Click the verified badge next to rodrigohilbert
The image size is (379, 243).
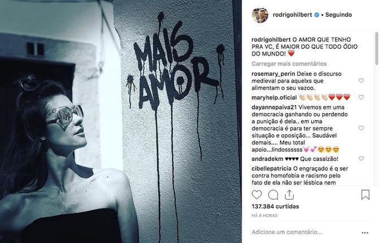coord(317,14)
